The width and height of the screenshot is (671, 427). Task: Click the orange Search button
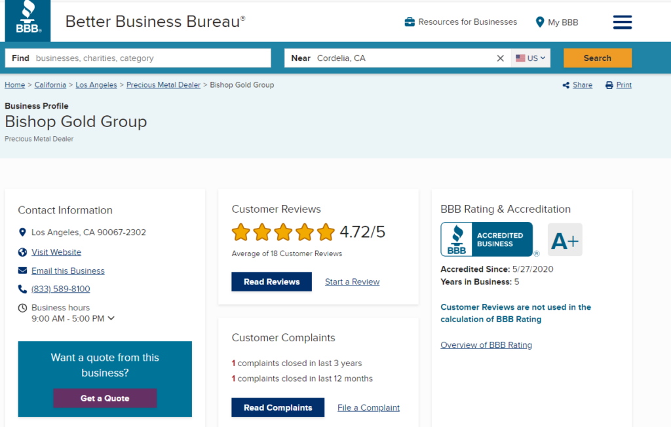coord(598,58)
